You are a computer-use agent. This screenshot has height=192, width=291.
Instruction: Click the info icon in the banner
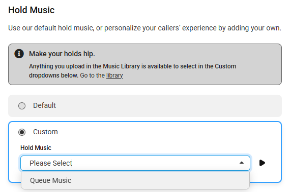pos(19,54)
